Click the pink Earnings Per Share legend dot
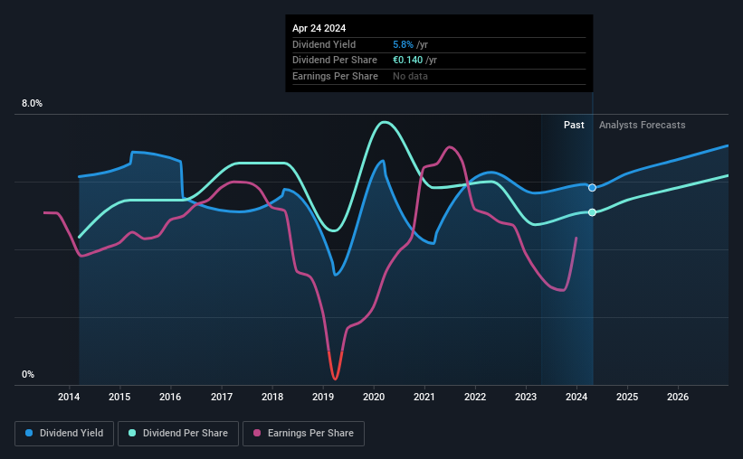743x459 pixels. click(257, 433)
